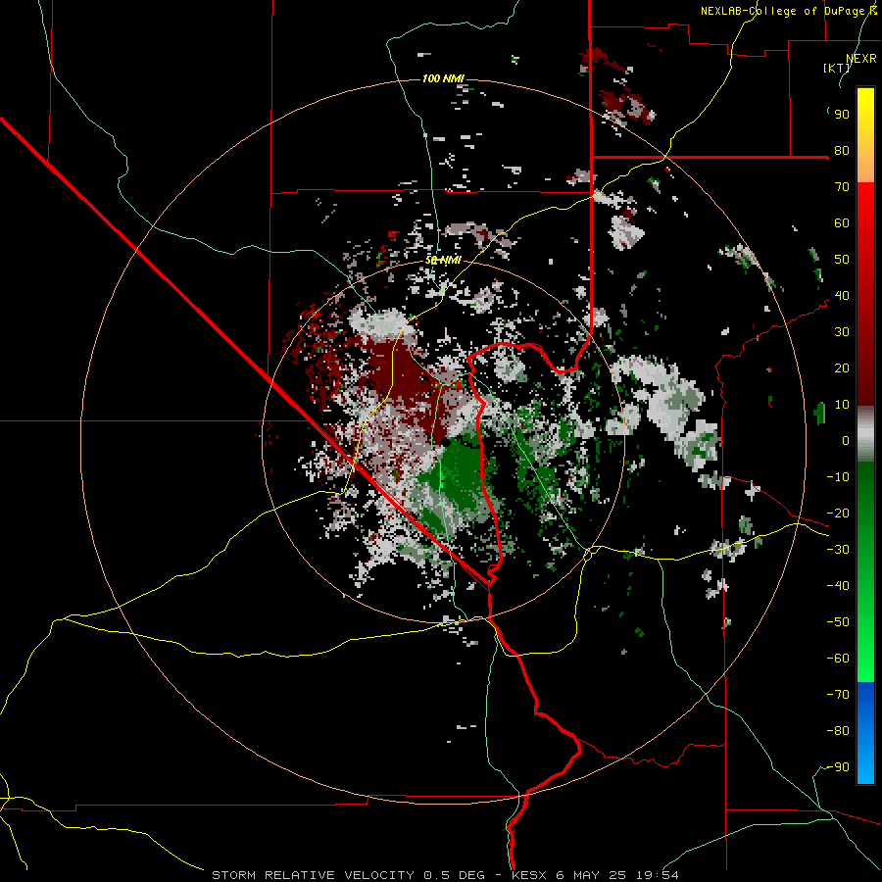This screenshot has width=882, height=882.
Task: Select the 60 value on velocity scale
Action: [842, 223]
